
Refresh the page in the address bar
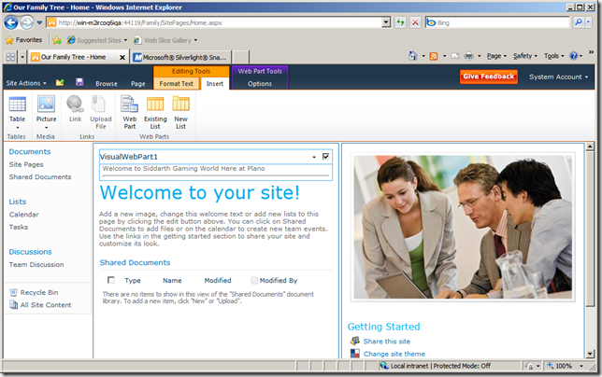click(400, 22)
